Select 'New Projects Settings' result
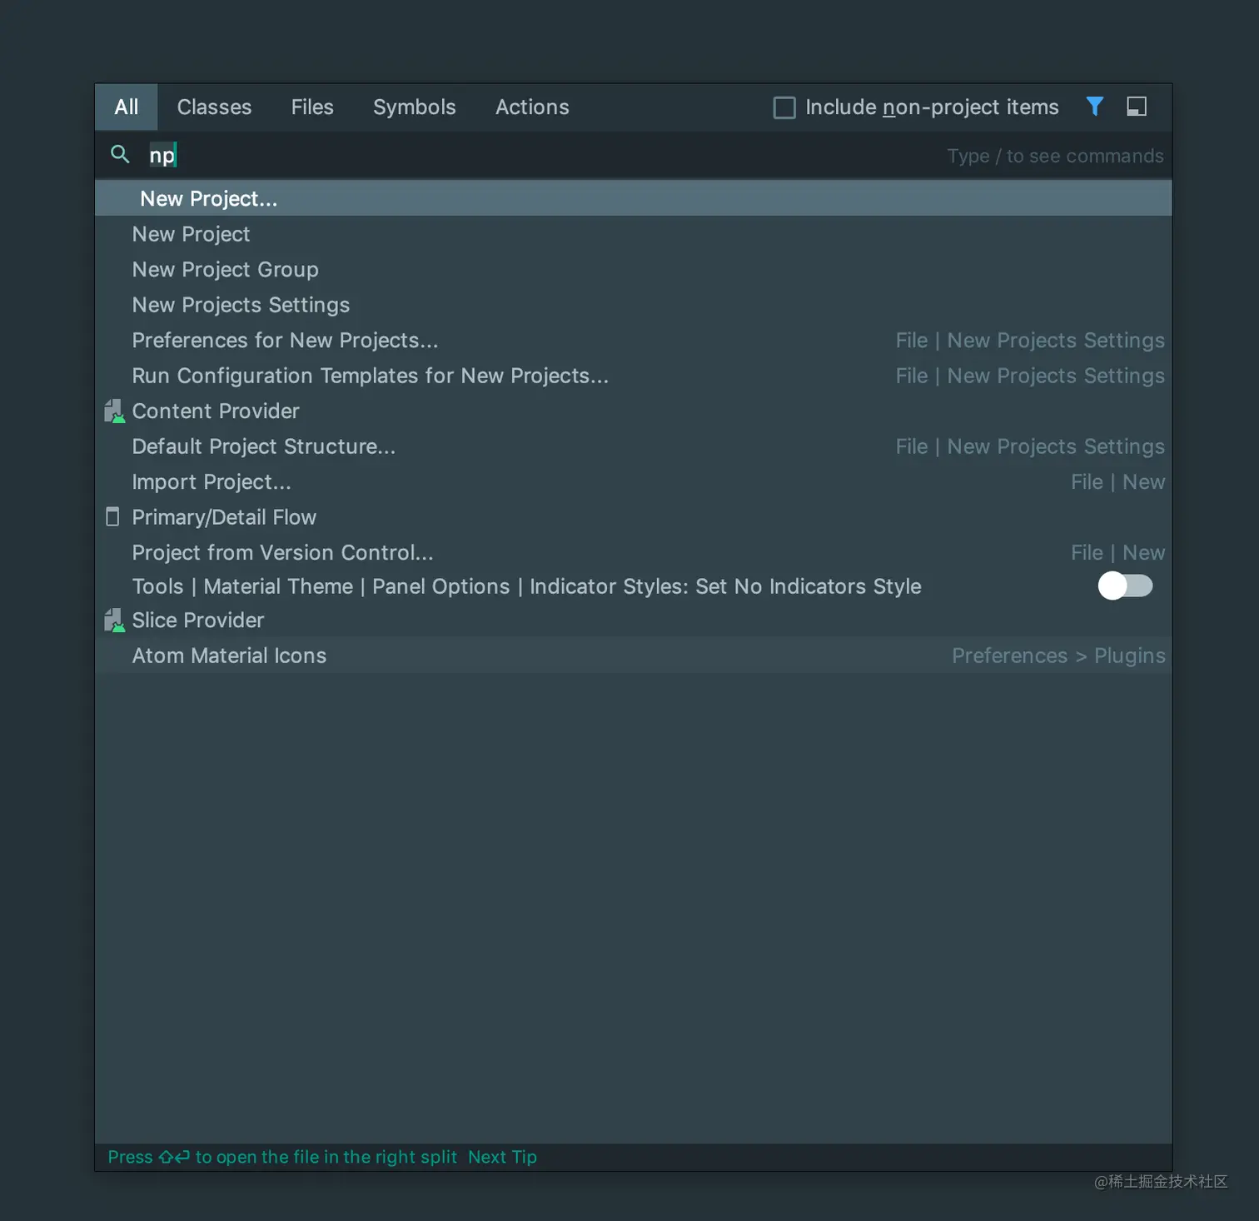The width and height of the screenshot is (1259, 1221). point(634,305)
